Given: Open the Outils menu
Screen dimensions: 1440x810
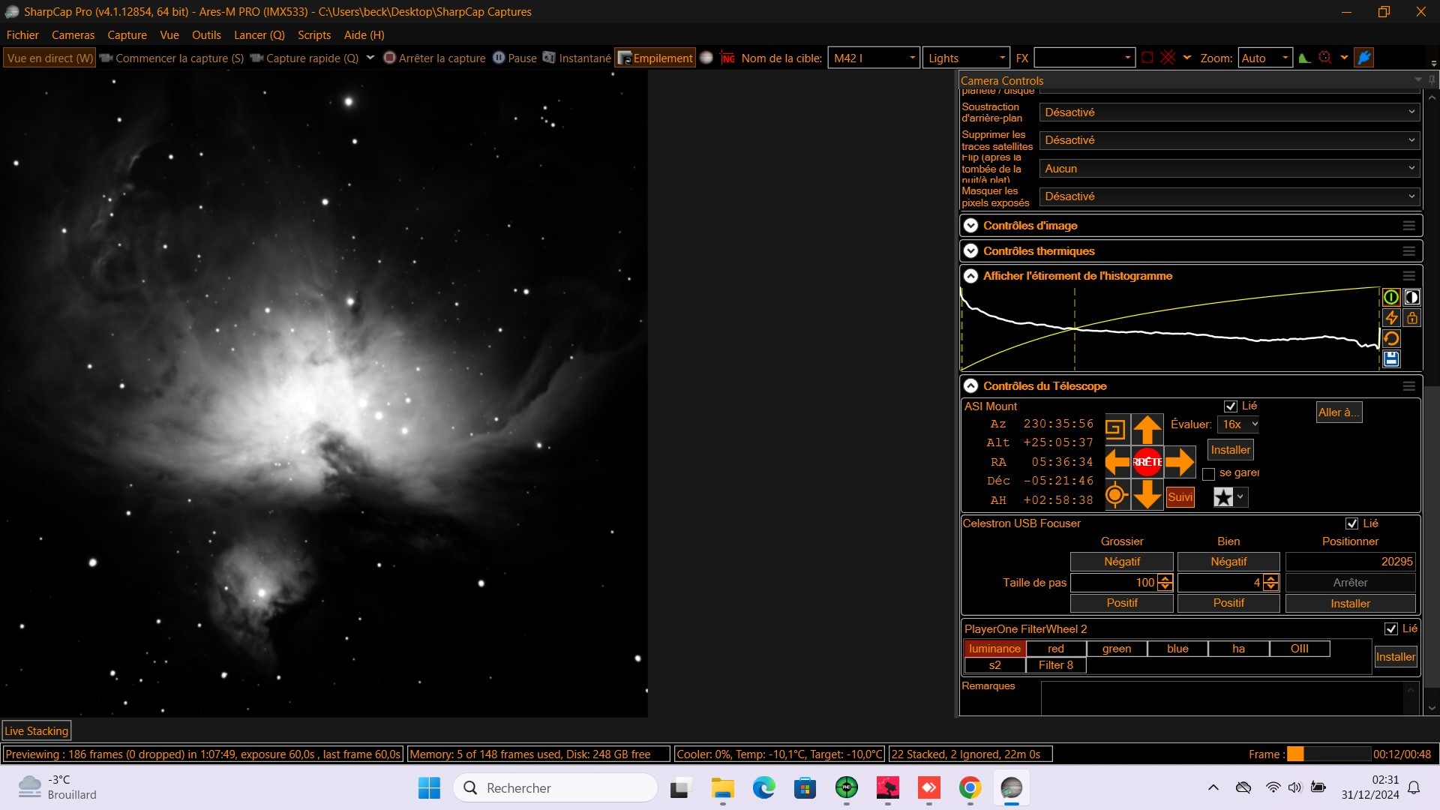Looking at the screenshot, I should (x=206, y=35).
